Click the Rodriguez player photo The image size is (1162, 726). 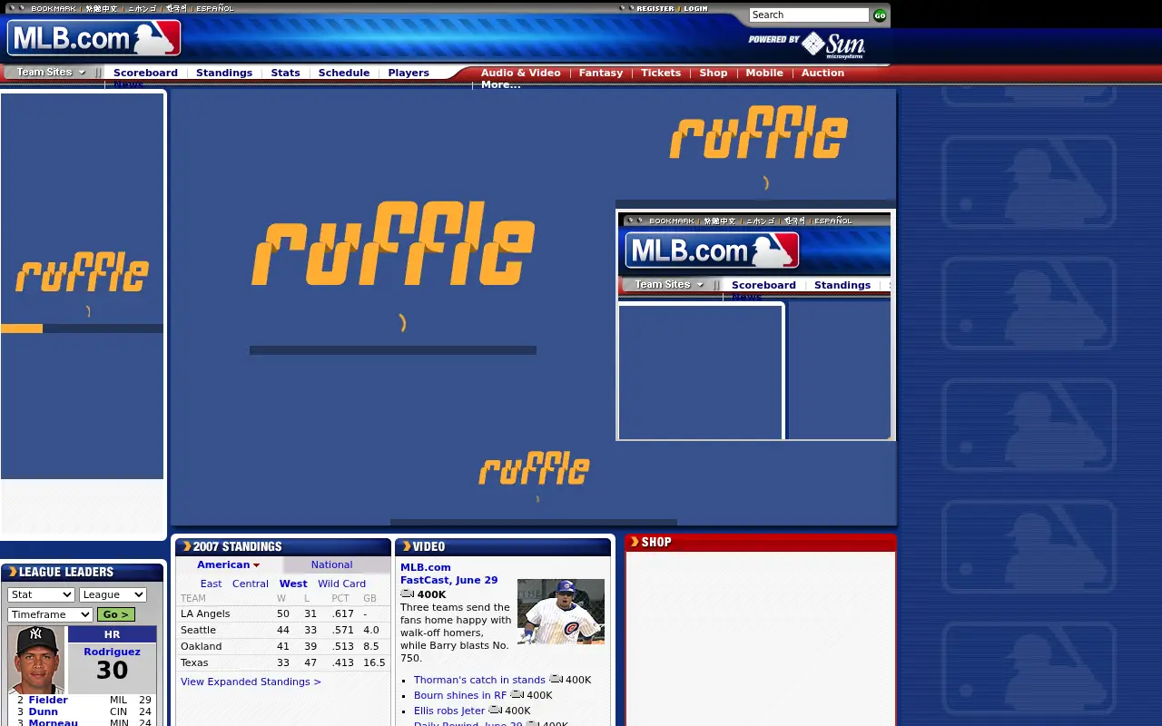(36, 660)
